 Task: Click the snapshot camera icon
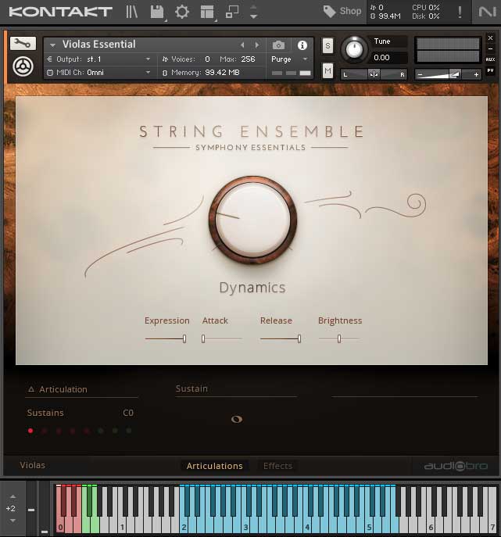coord(278,45)
